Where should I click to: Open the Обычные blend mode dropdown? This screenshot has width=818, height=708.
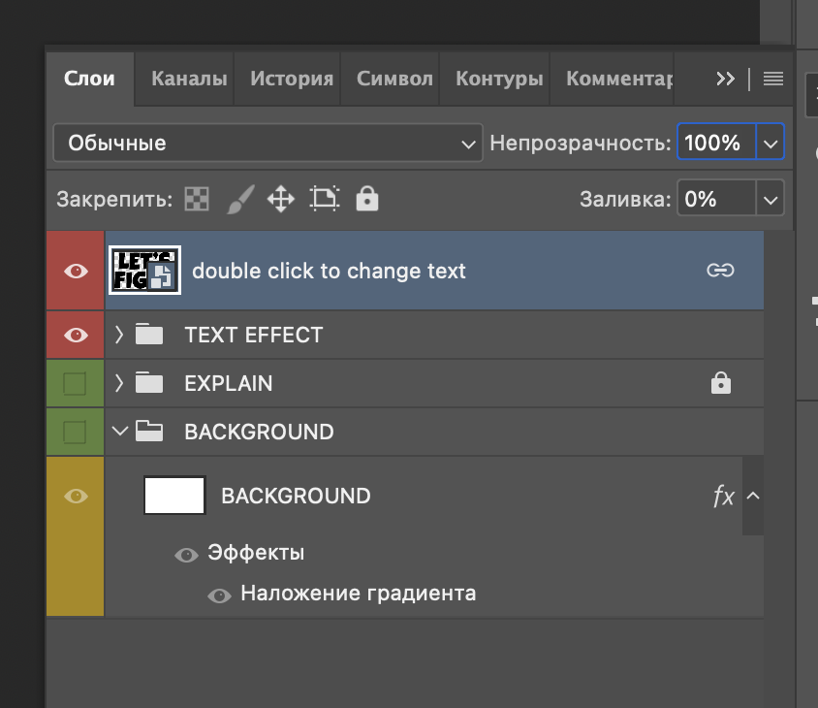coord(267,144)
